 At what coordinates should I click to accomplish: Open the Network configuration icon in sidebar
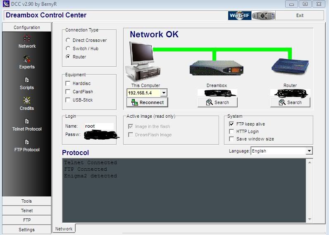(x=27, y=38)
